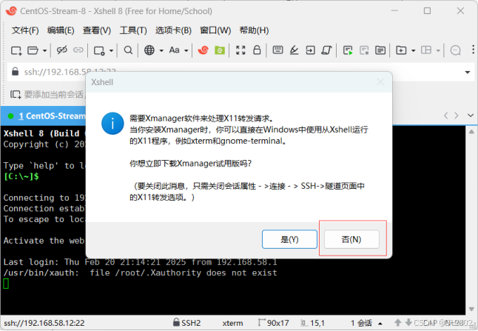Click the Disconnect broken-link icon
The width and height of the screenshot is (478, 331).
(x=62, y=50)
